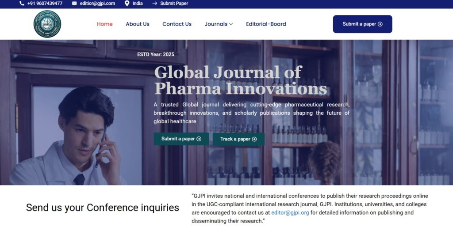This screenshot has width=453, height=234.
Task: Click the circled arrow icon in the header Submit a paper button
Action: pos(380,24)
